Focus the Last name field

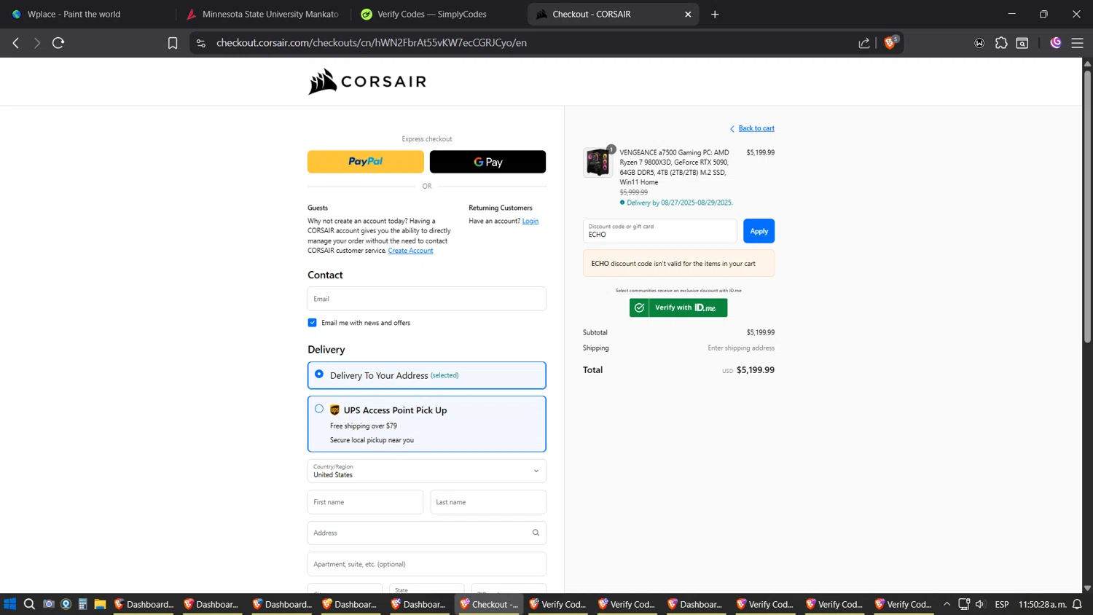point(488,502)
